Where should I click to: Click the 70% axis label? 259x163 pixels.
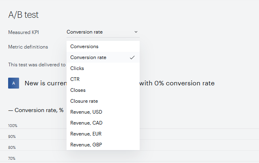pos(11,159)
